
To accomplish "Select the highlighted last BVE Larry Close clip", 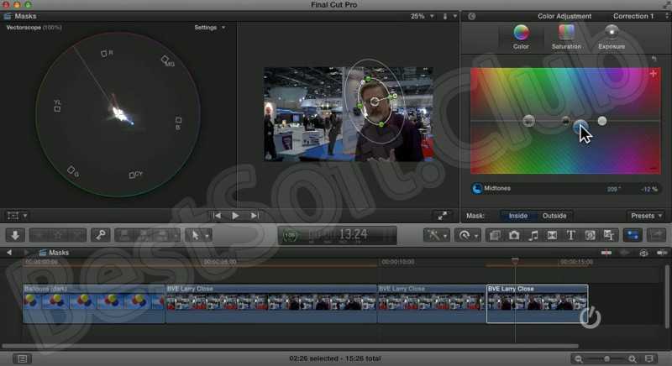I will (x=538, y=304).
